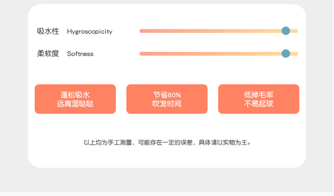Click the left end of Softness bar
334x196 pixels.
141,54
